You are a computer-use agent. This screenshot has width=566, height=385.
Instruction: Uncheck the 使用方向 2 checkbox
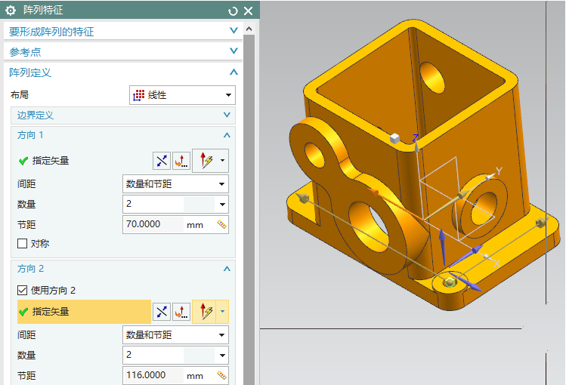(x=23, y=290)
